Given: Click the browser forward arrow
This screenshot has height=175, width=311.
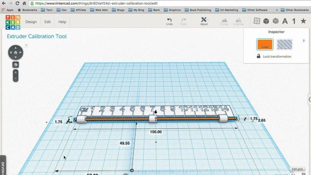Looking at the screenshot, I should pyautogui.click(x=10, y=3).
